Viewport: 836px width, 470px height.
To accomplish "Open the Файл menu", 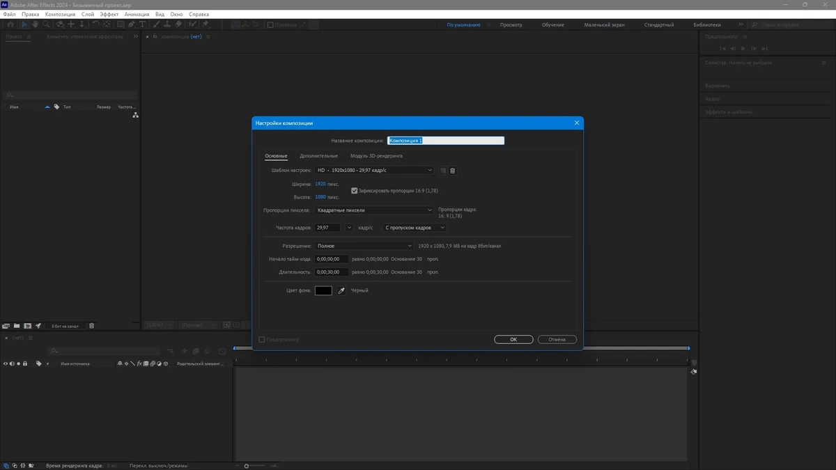I will 10,14.
